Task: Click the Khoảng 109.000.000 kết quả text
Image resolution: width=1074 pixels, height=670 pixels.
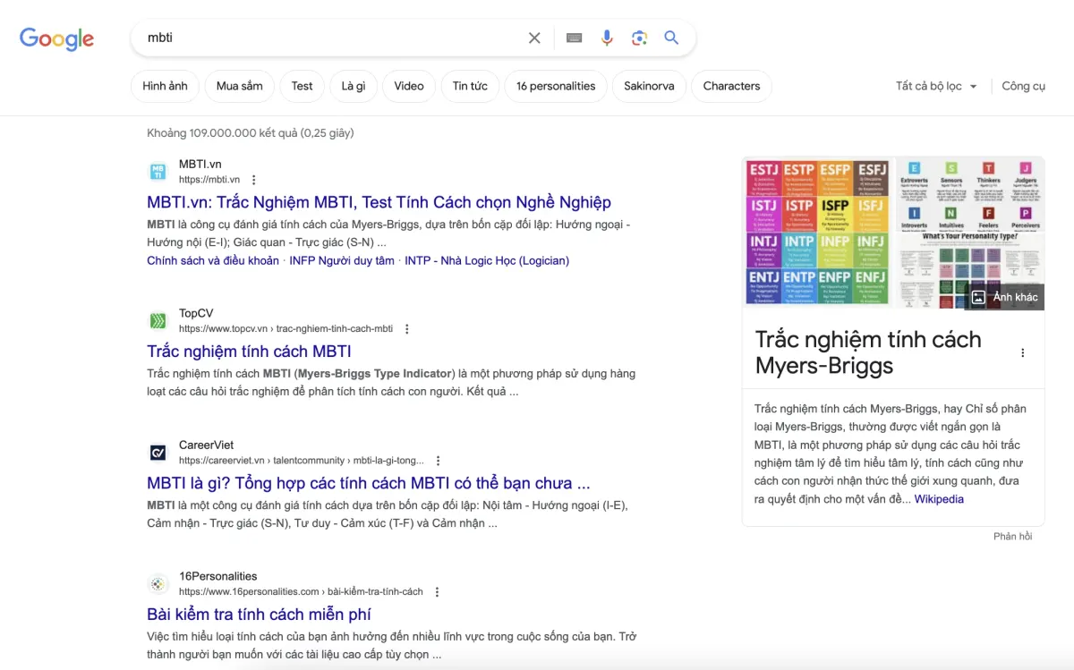Action: (251, 133)
